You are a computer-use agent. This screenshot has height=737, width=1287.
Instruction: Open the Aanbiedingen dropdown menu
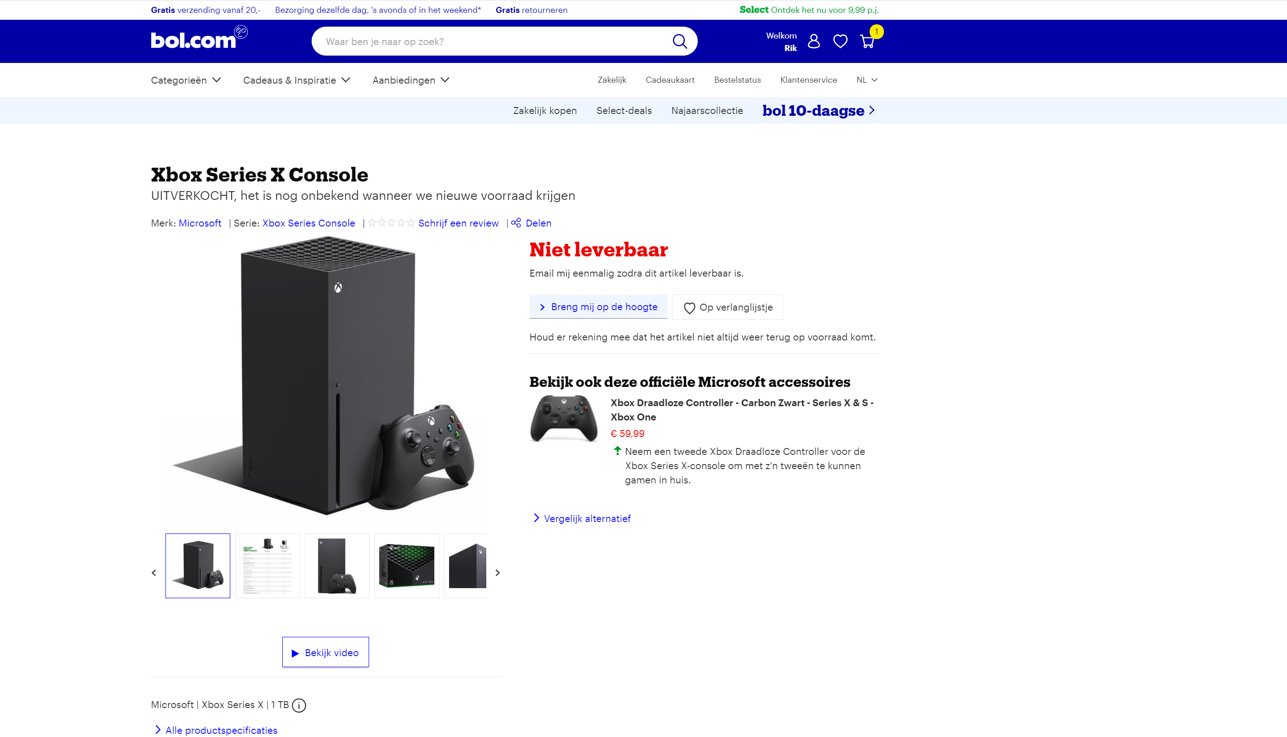410,80
